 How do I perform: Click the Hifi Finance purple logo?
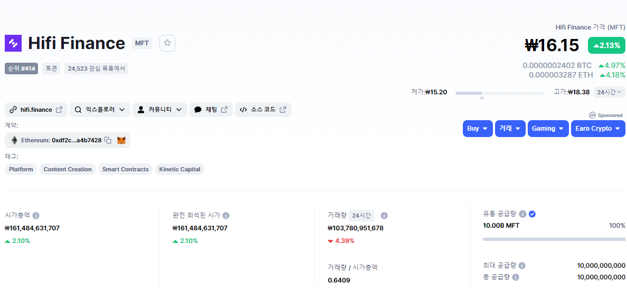13,43
